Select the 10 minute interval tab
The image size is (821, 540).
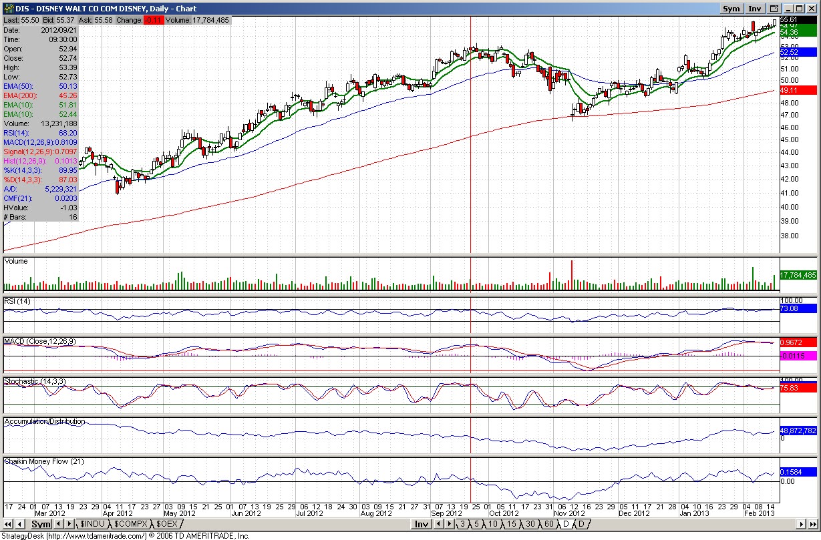[493, 524]
